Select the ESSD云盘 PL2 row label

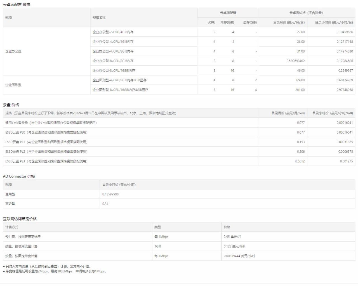click(46, 152)
